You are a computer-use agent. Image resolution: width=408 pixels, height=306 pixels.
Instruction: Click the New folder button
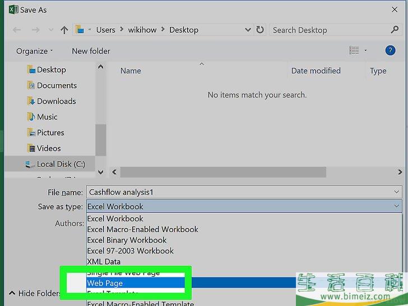click(91, 51)
